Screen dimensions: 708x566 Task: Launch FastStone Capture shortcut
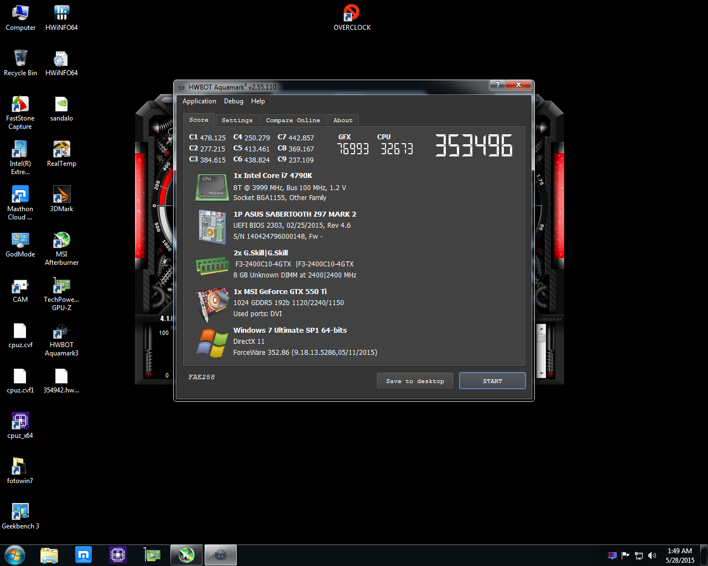click(x=20, y=113)
